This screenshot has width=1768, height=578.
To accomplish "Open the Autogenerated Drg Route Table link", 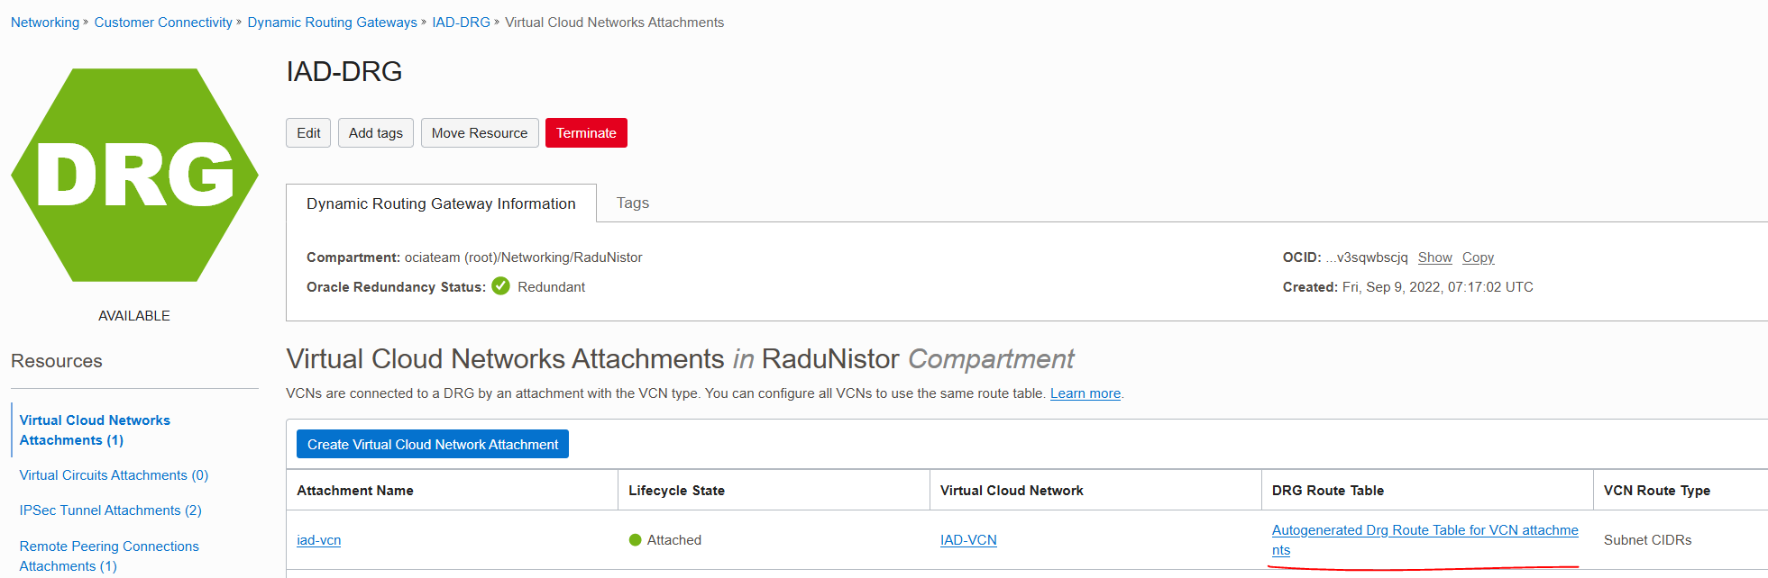I will (1424, 530).
